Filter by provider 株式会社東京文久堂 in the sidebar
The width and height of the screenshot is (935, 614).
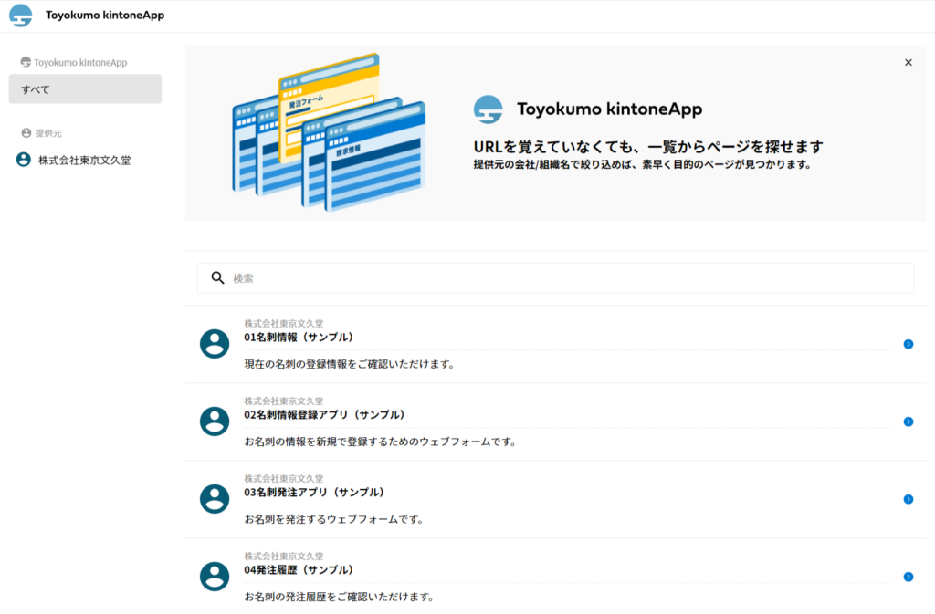click(x=85, y=160)
